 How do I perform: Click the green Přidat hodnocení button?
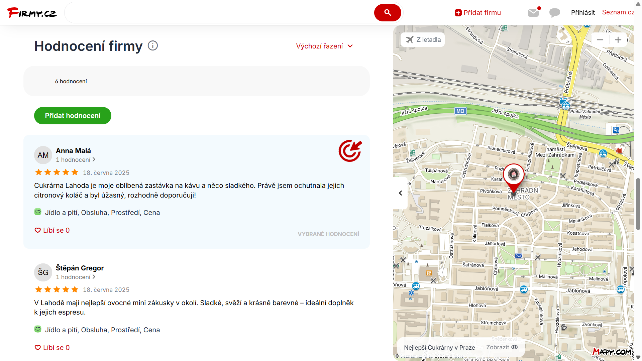tap(73, 116)
